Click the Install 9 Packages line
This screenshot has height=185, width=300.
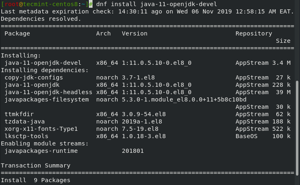click(35, 180)
